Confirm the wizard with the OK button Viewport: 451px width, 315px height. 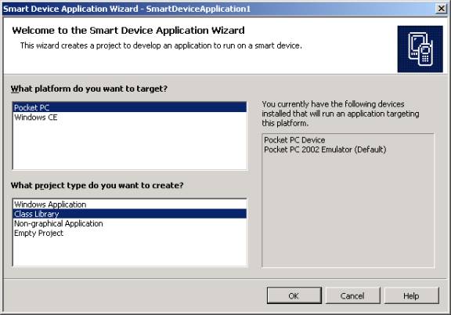coord(294,295)
